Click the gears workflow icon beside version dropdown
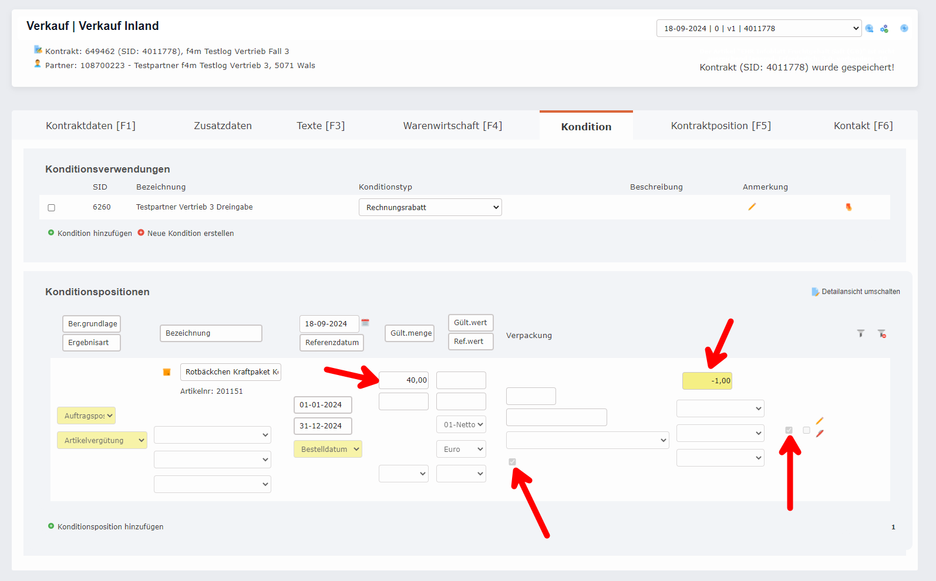Screen dimensions: 936x581 [884, 28]
